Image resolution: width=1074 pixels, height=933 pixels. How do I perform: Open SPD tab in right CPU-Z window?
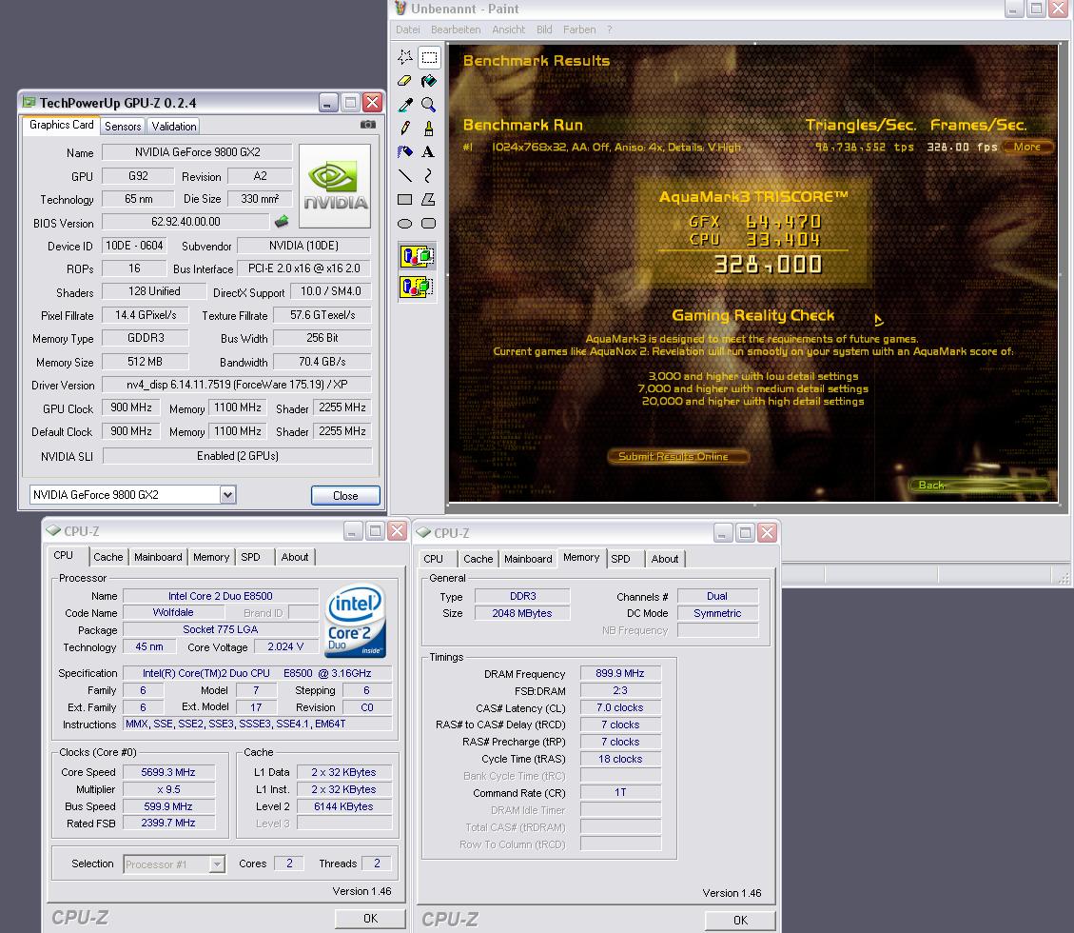point(620,559)
